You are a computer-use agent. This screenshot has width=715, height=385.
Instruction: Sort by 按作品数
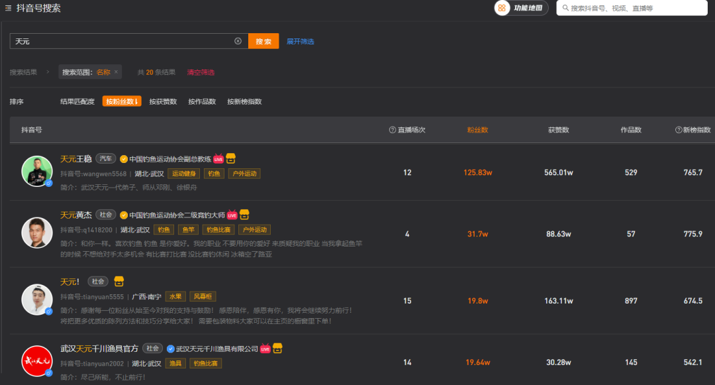[x=202, y=101]
